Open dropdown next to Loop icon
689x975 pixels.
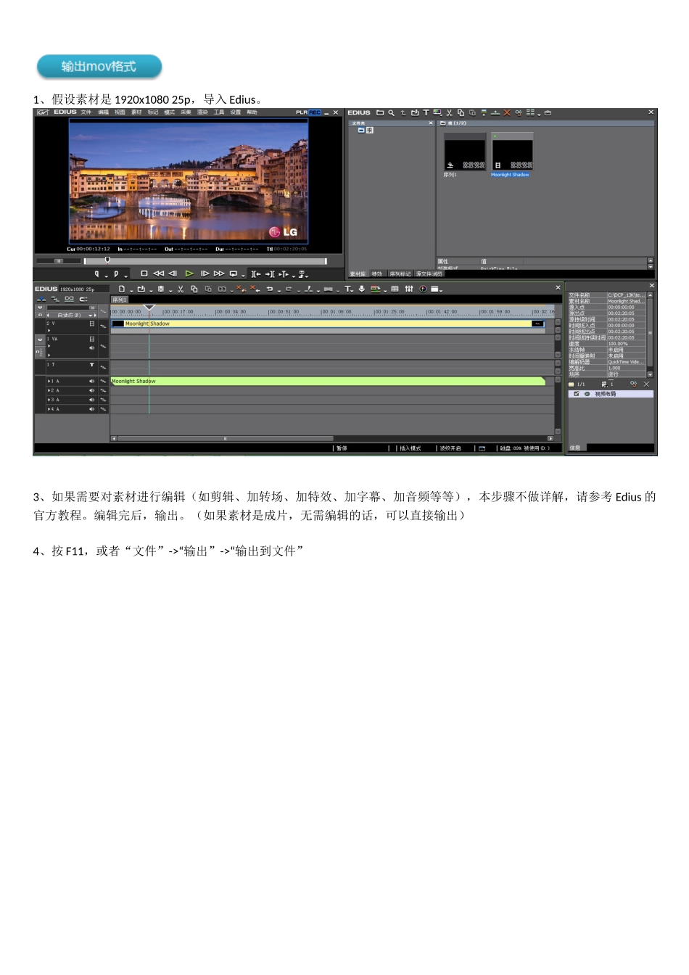(242, 276)
